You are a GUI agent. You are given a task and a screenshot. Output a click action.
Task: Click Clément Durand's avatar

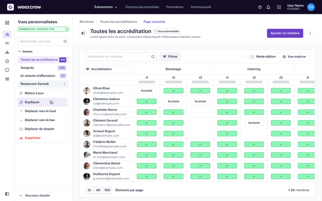point(87,123)
